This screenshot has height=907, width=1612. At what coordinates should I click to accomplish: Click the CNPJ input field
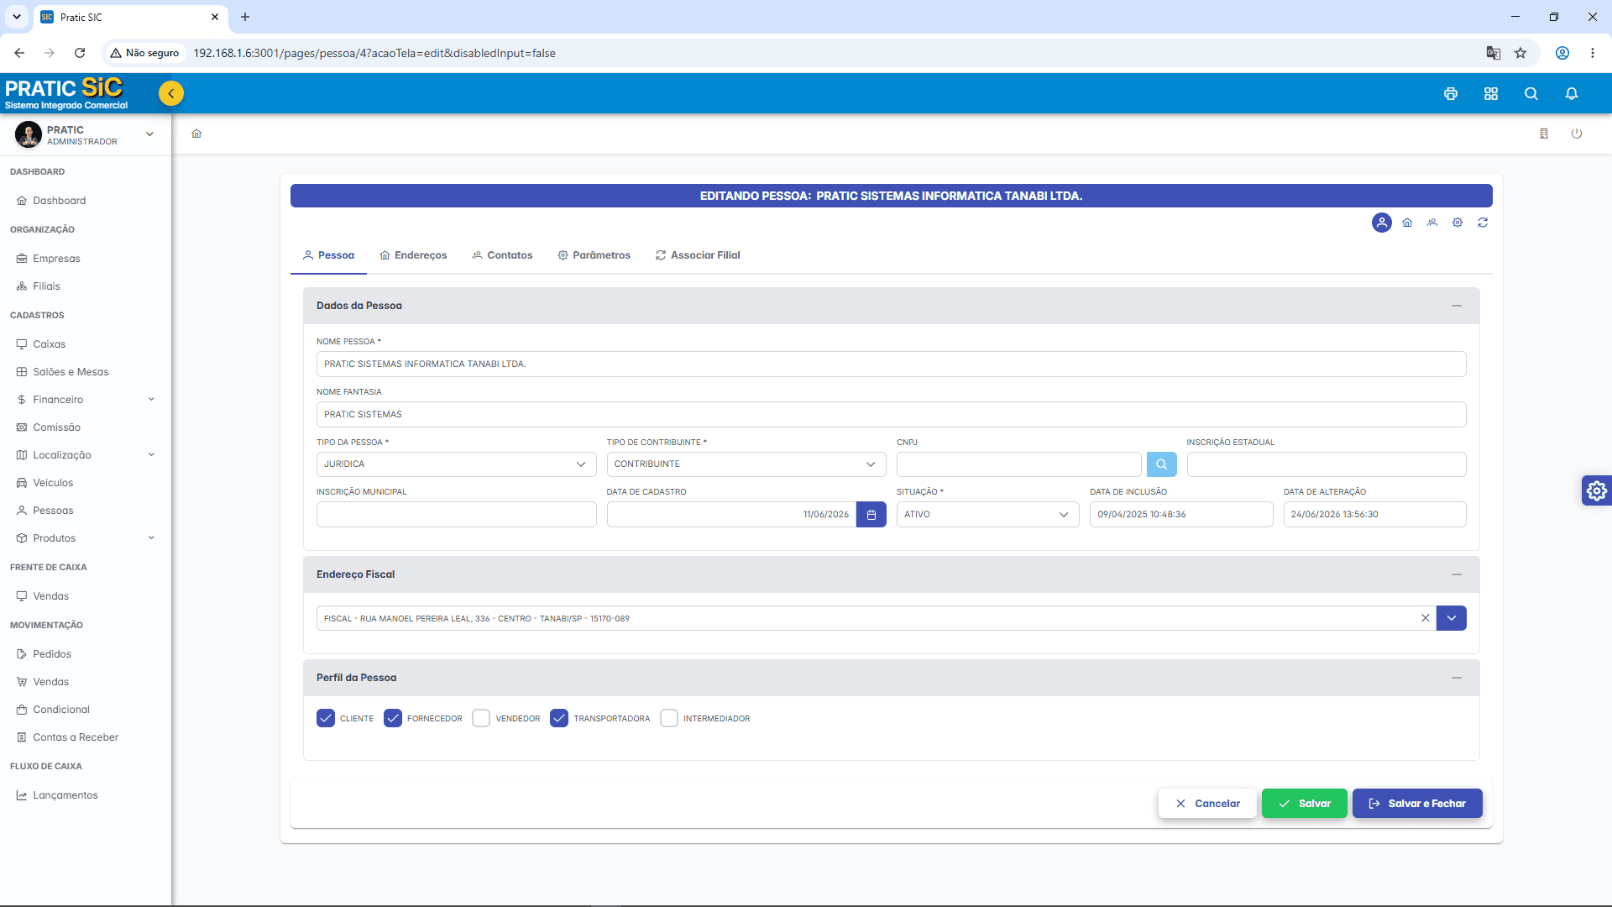[1019, 464]
